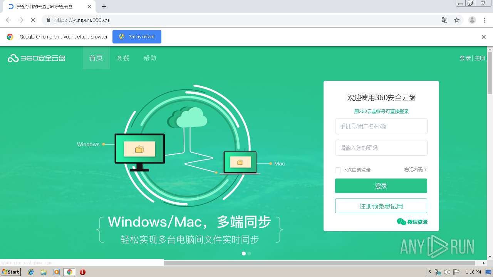
Task: Choose 微信登录 WeChat login
Action: coord(412,222)
